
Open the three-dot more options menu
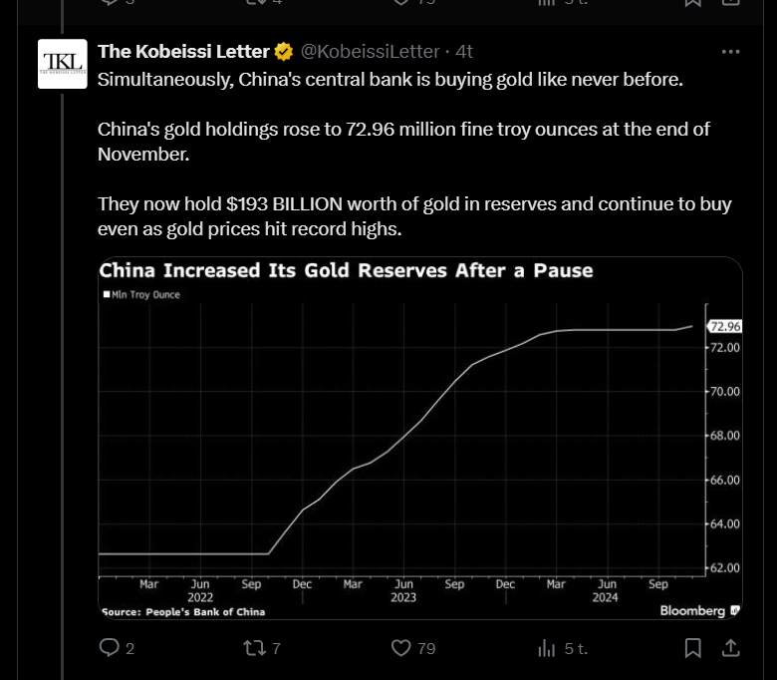pyautogui.click(x=731, y=52)
